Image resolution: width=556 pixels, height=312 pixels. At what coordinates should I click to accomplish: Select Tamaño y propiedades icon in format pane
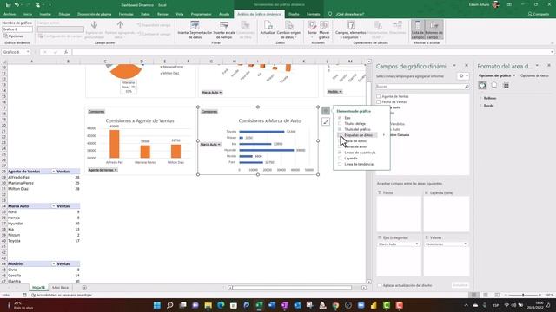(506, 85)
